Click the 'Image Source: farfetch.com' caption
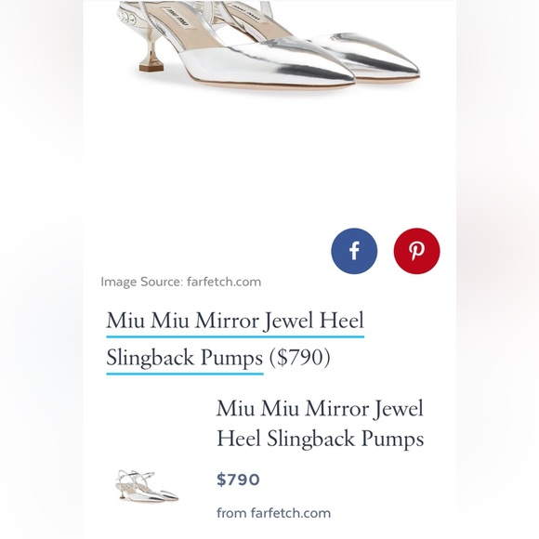This screenshot has height=539, width=539. tap(181, 282)
